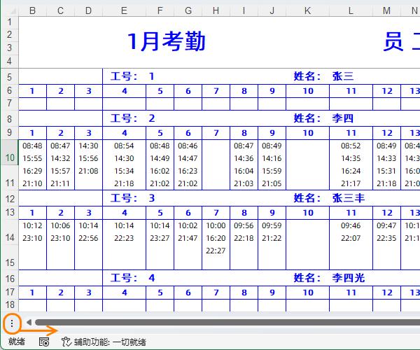Click day 11 cell in row 6
This screenshot has width=420, height=350.
click(x=351, y=91)
